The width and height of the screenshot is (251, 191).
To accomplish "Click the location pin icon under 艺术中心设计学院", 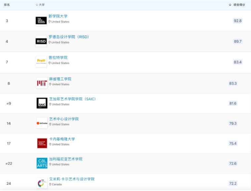I will pos(50,124).
